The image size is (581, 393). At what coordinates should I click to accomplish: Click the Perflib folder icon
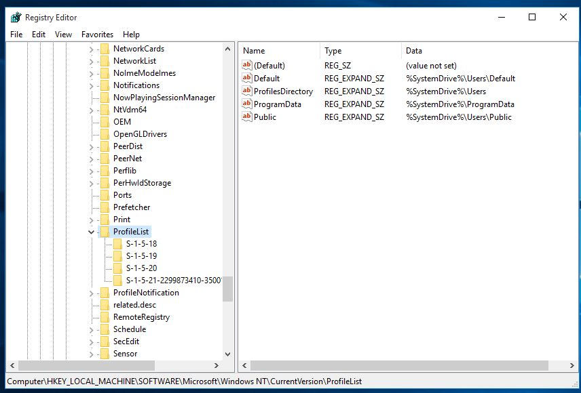(x=105, y=171)
